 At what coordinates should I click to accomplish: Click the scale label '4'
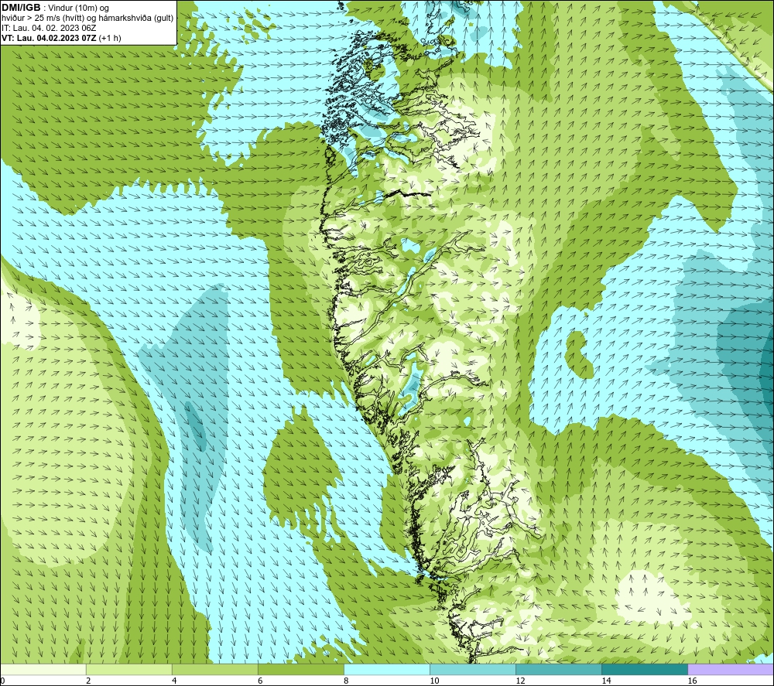click(174, 681)
